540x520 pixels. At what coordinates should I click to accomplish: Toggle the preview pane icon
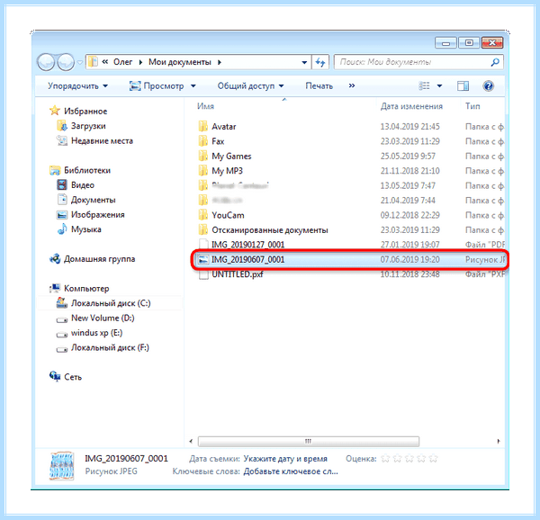point(463,85)
